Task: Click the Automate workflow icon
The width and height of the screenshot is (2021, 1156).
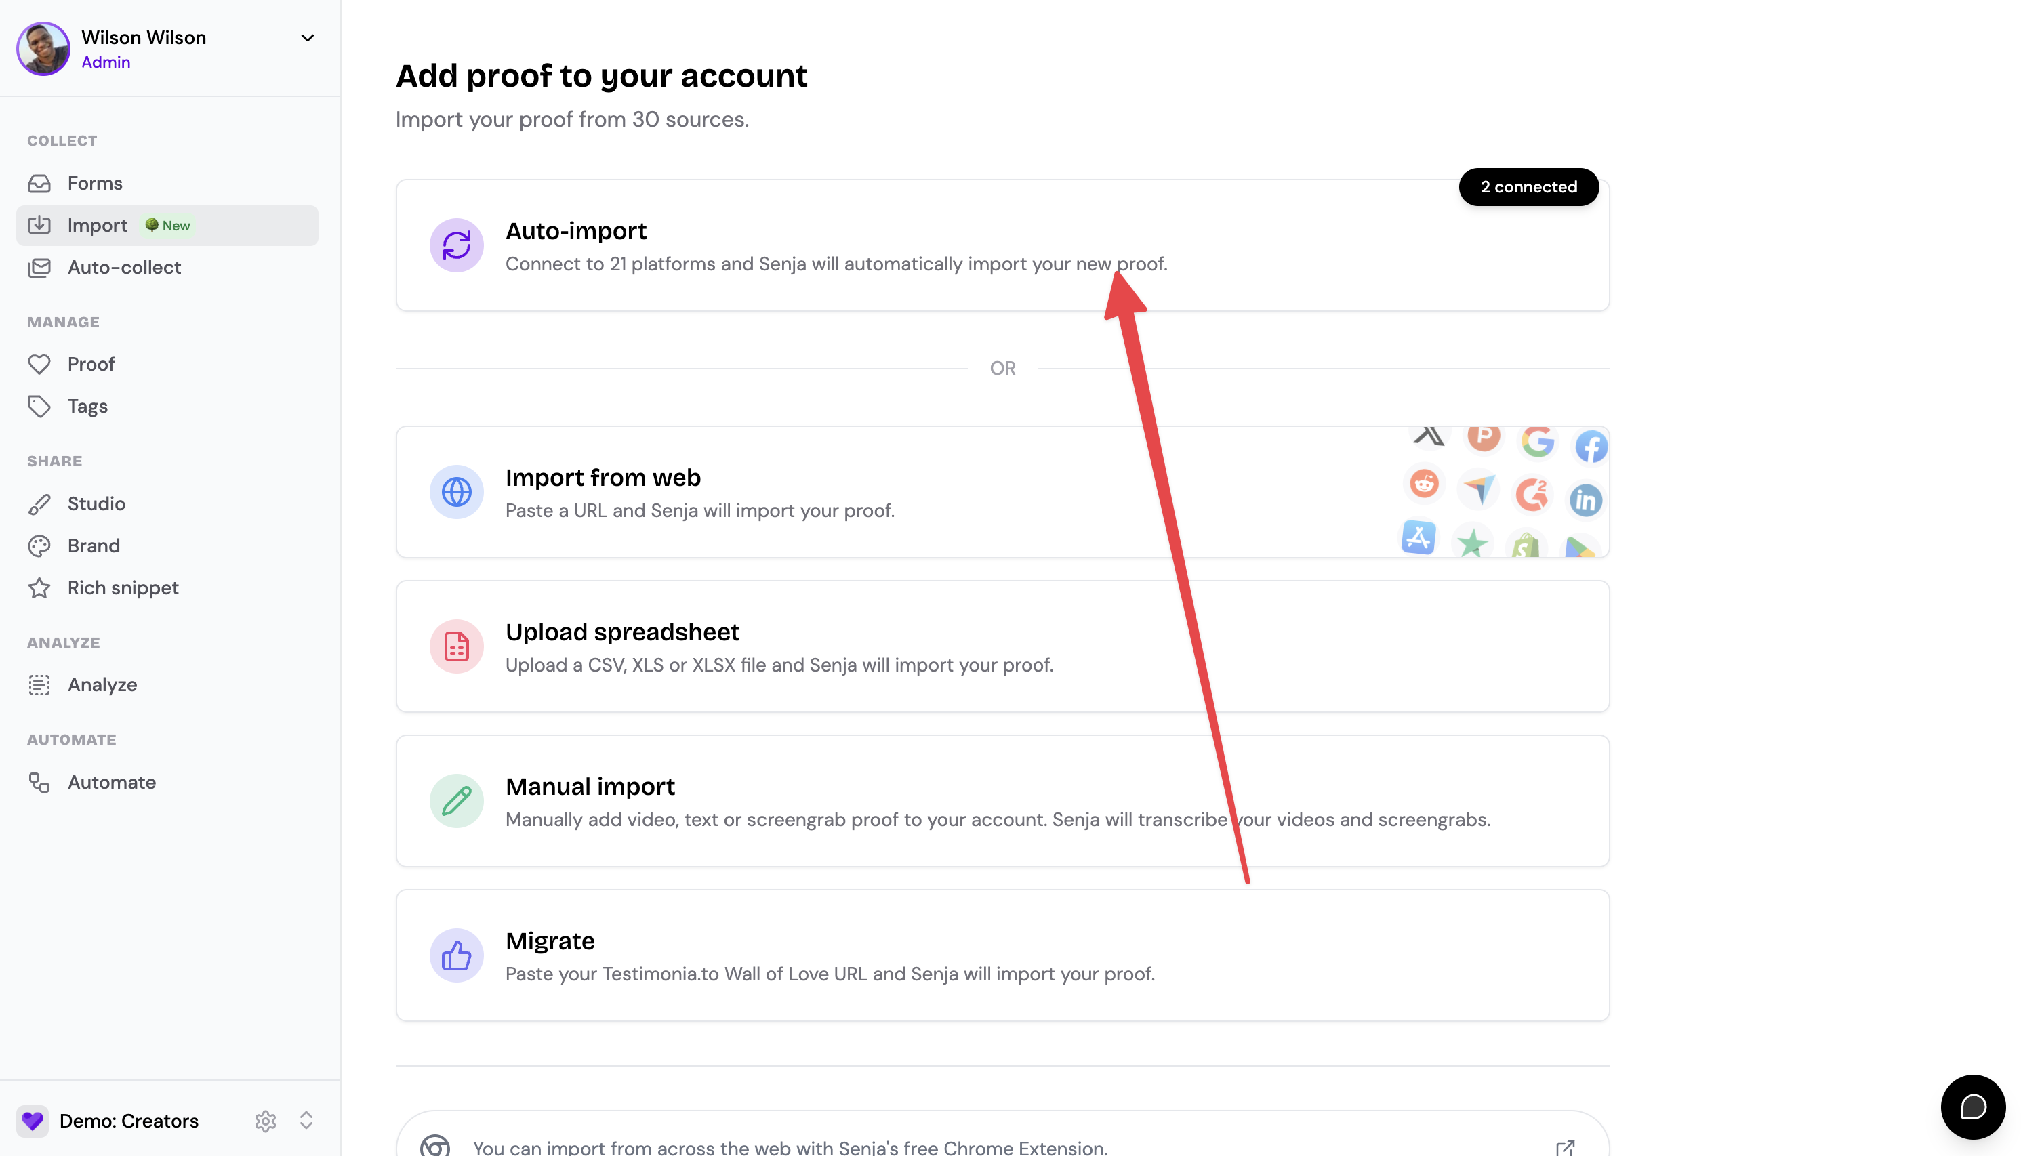Action: pos(39,783)
